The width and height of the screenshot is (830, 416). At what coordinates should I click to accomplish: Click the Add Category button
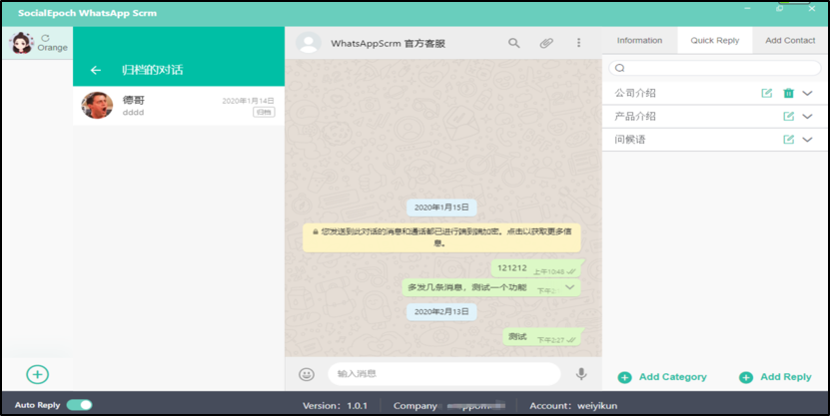[x=662, y=377]
